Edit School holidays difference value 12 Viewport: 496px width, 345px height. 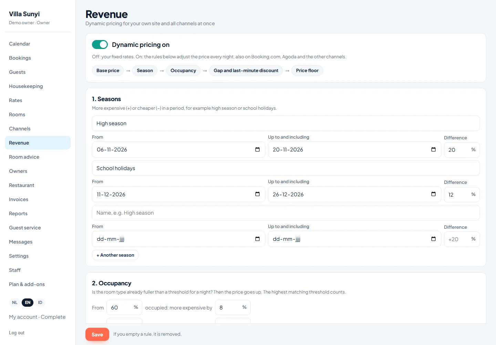pyautogui.click(x=462, y=195)
